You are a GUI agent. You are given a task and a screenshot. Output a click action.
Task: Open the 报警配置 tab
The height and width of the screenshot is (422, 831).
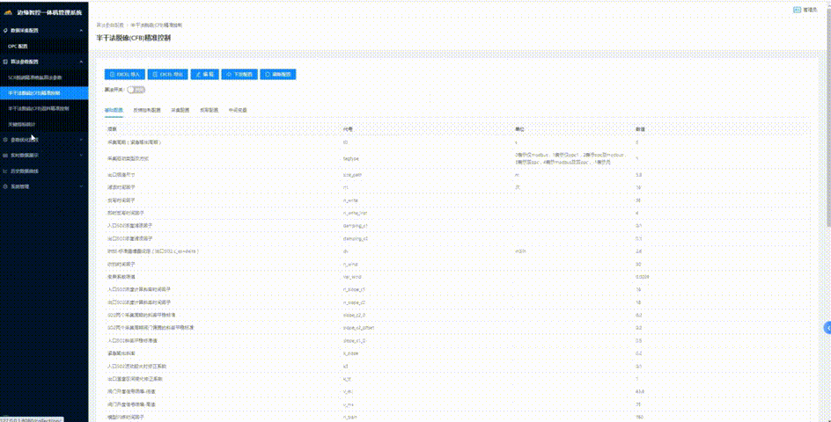click(x=208, y=111)
